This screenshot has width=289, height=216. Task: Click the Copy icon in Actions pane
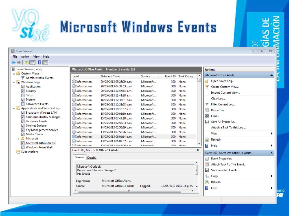(x=207, y=176)
